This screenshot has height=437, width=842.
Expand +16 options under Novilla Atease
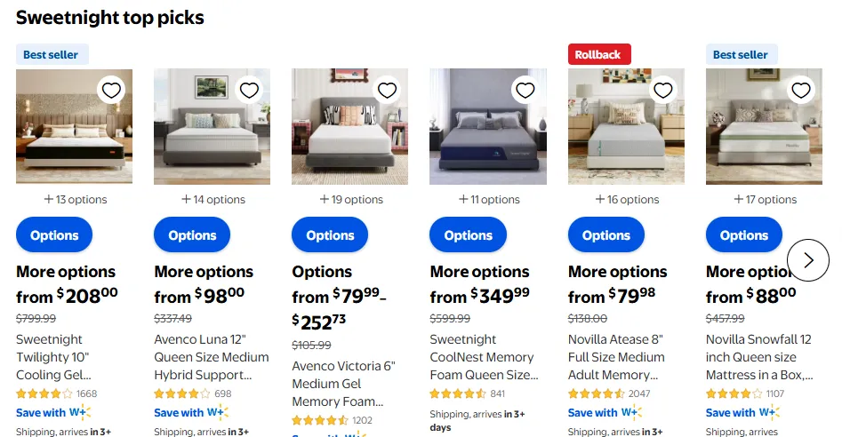click(627, 200)
